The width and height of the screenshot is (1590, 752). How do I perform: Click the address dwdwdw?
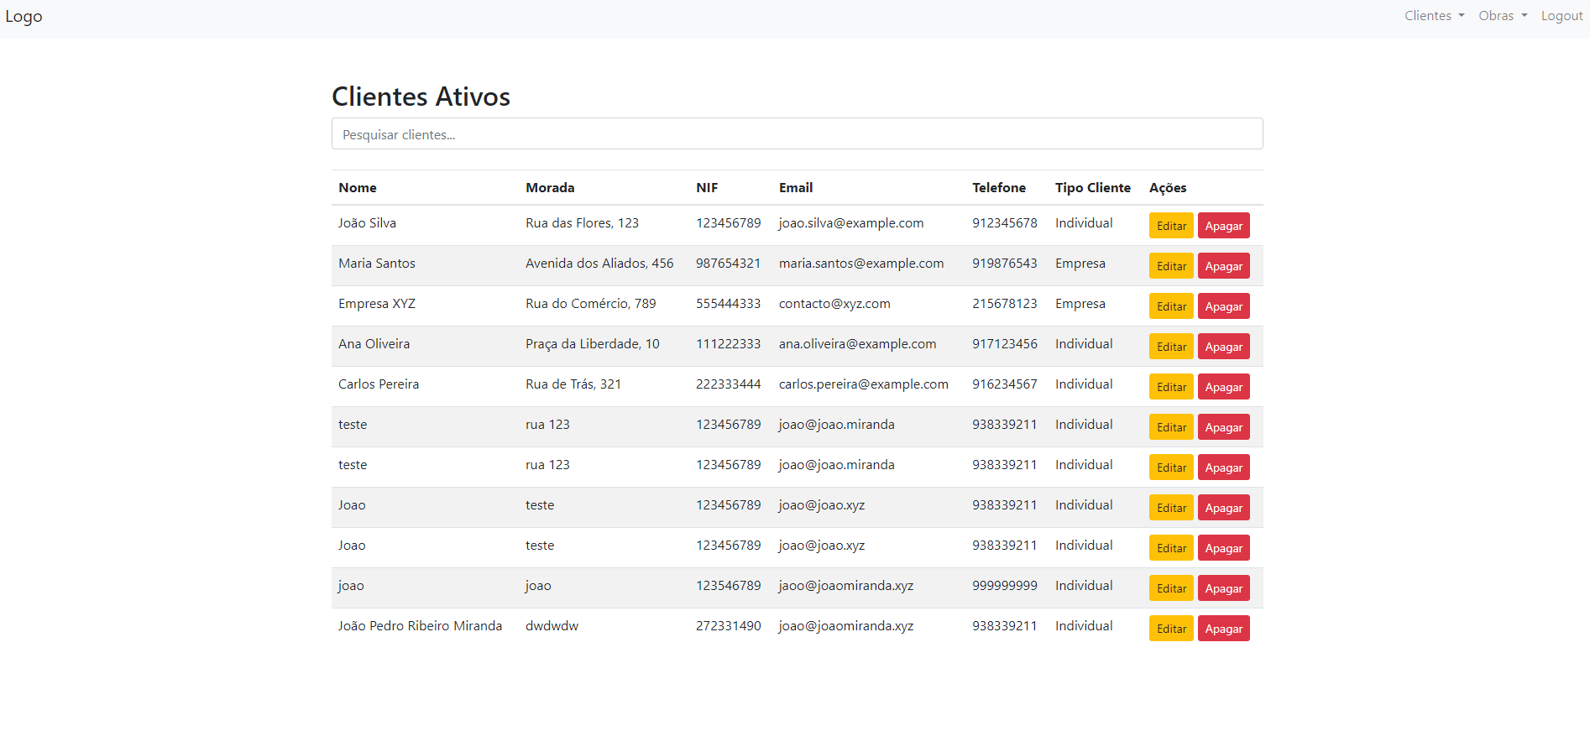pyautogui.click(x=552, y=626)
